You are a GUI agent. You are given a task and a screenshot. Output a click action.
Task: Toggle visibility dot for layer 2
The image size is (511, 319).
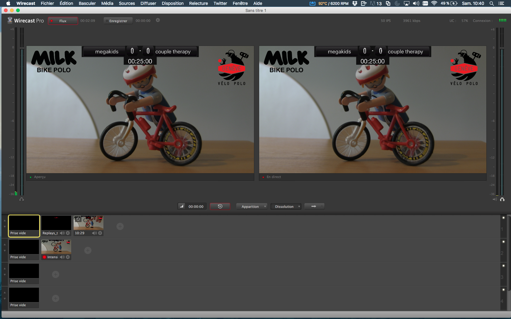tap(503, 242)
